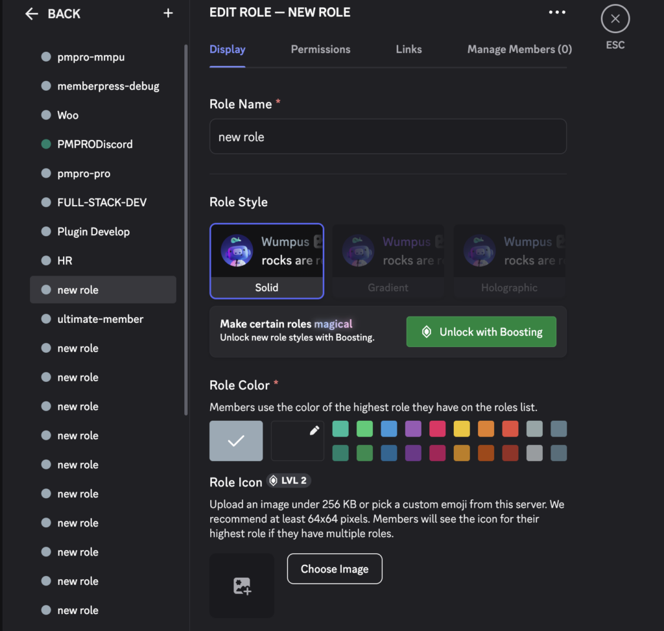This screenshot has height=631, width=664.
Task: Open Manage Members (0) tab
Action: (519, 49)
